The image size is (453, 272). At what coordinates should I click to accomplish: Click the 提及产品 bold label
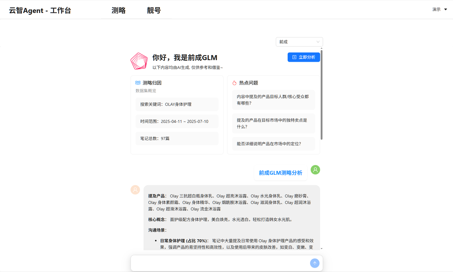click(x=157, y=196)
